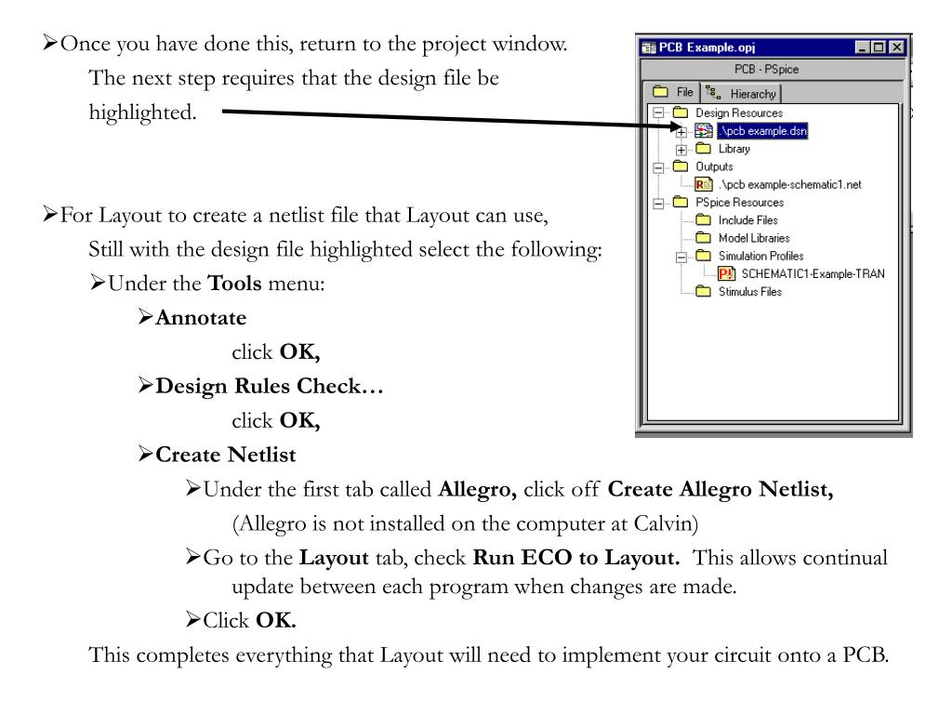Collapse the Design Resources tree node
Viewport: 952px width, 714px height.
[x=658, y=112]
